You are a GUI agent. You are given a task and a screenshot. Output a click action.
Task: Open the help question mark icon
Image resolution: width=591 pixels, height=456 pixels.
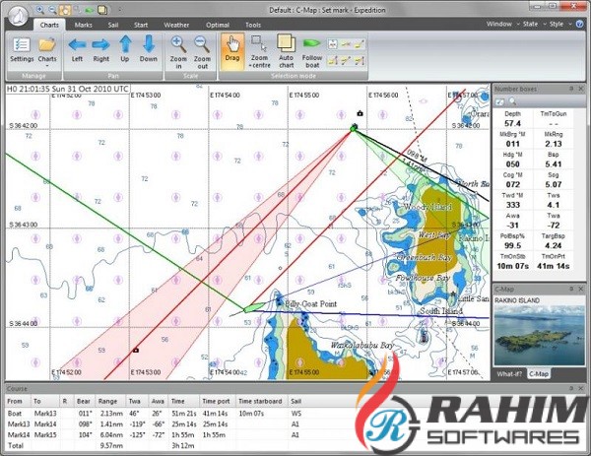click(x=580, y=24)
